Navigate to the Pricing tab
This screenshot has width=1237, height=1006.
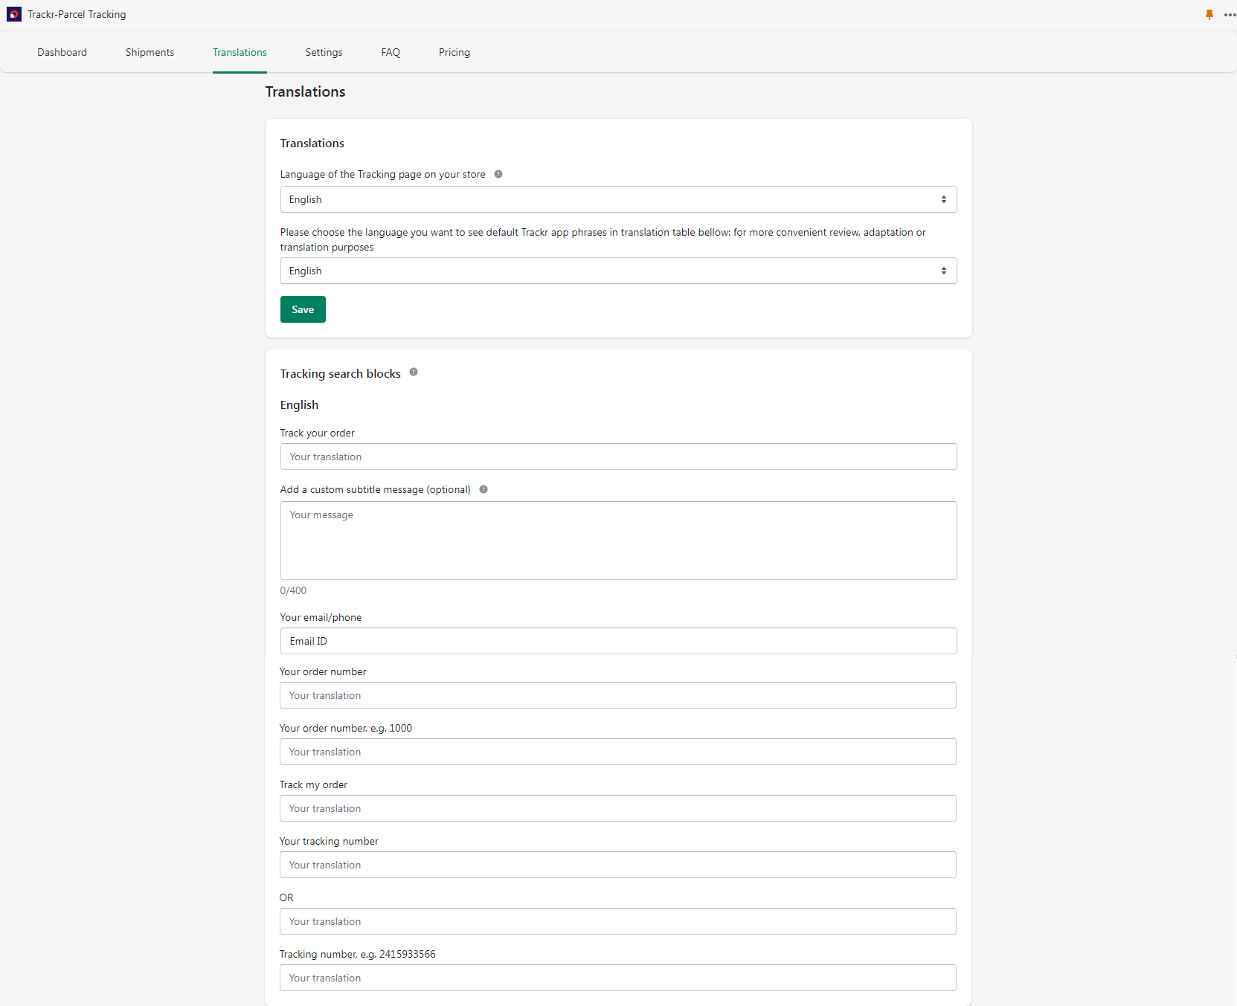[454, 52]
